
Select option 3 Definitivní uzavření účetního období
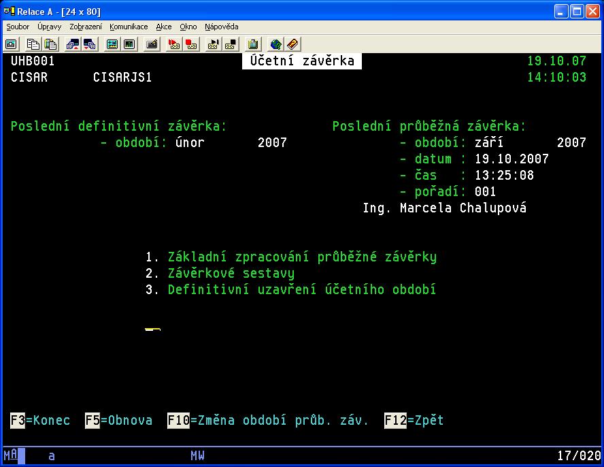tap(291, 289)
